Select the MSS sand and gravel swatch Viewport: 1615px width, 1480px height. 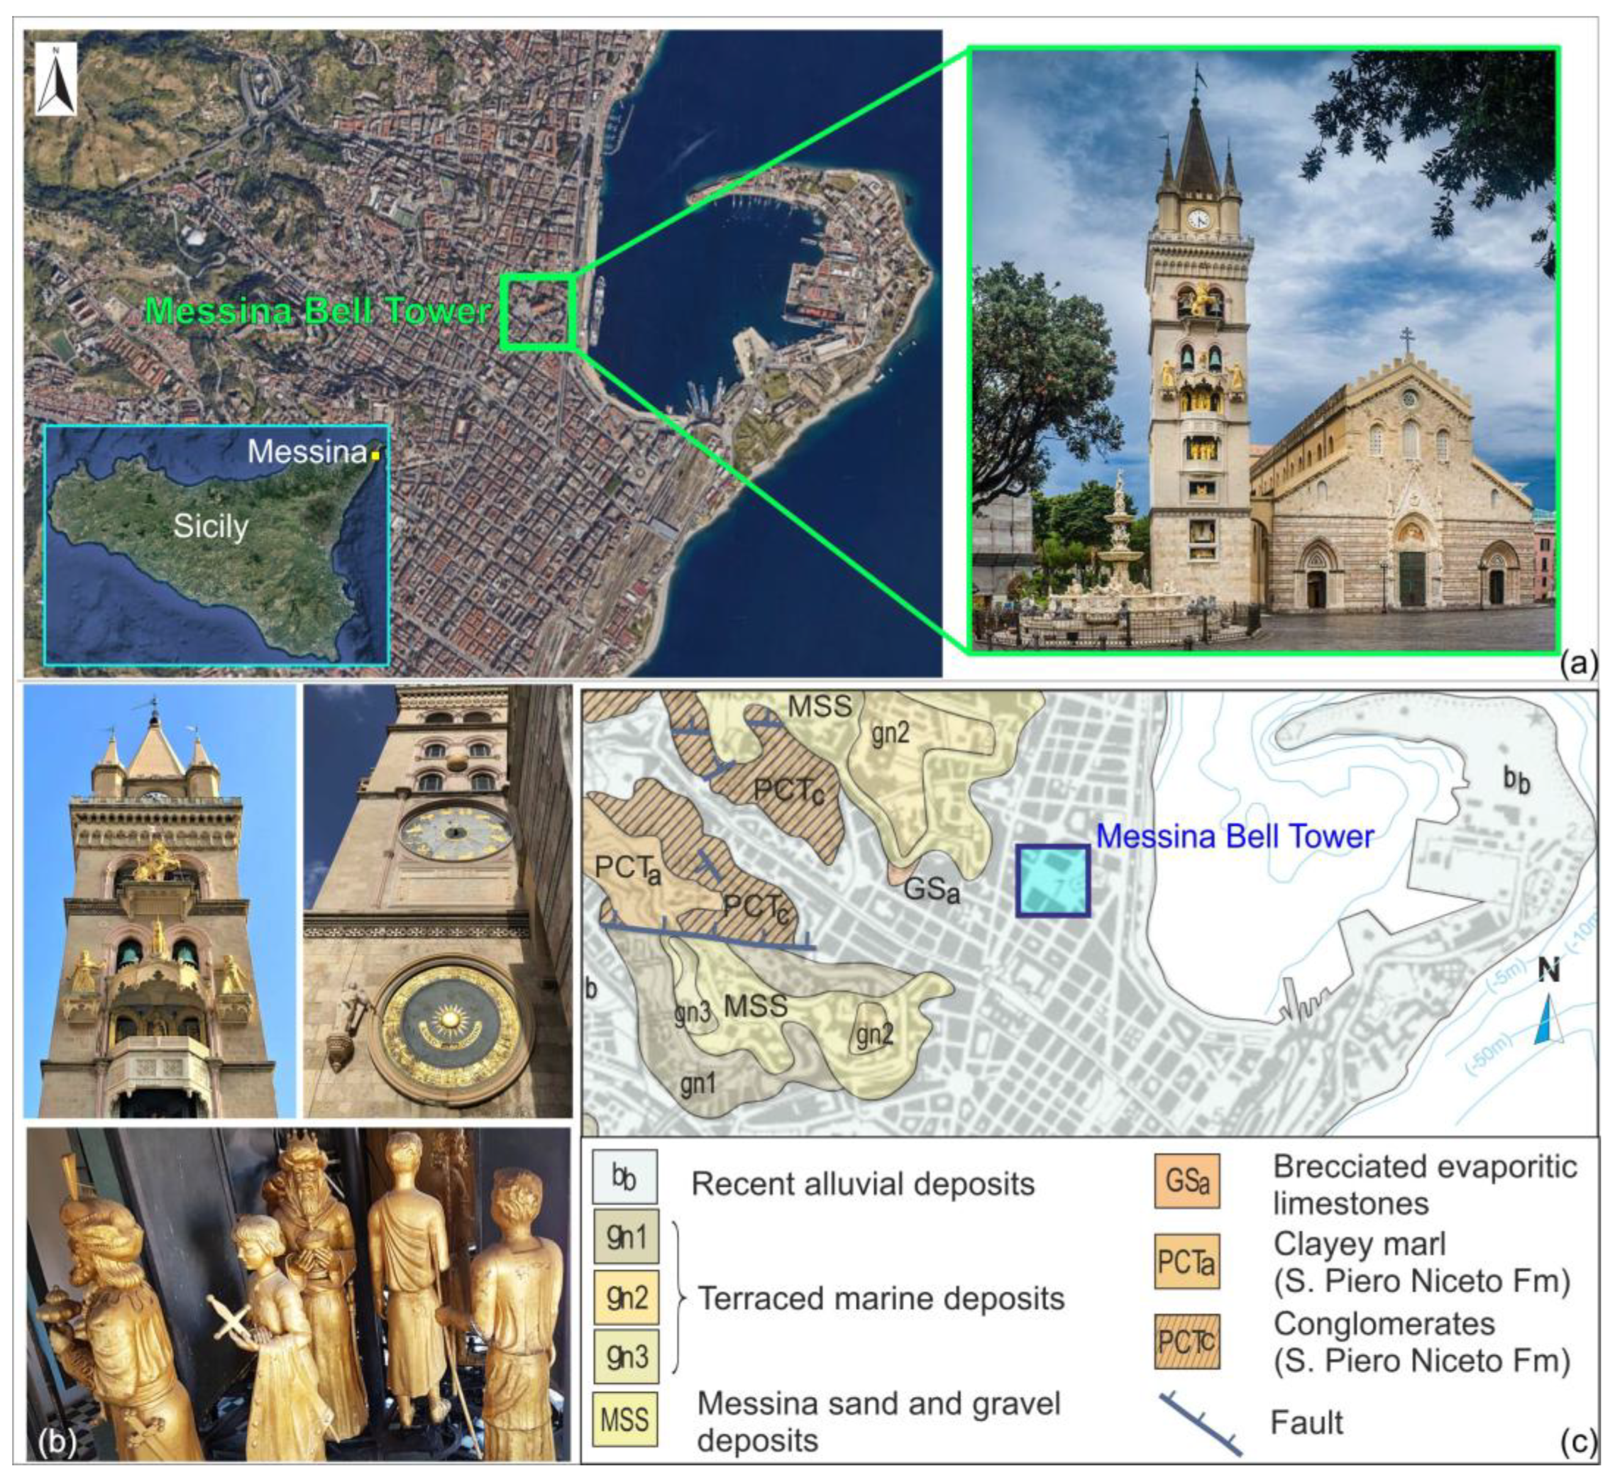click(625, 1418)
